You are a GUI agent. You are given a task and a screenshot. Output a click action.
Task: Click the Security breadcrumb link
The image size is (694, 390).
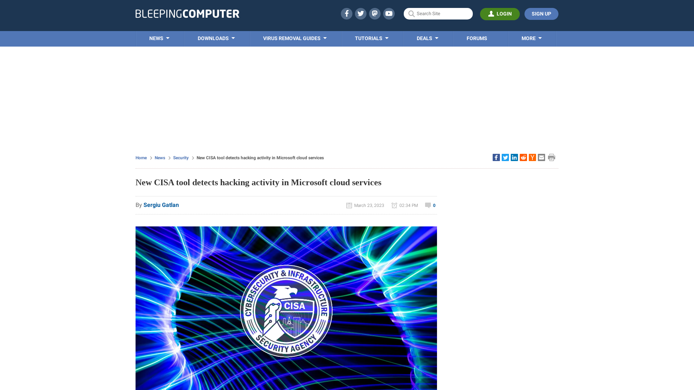(x=181, y=157)
